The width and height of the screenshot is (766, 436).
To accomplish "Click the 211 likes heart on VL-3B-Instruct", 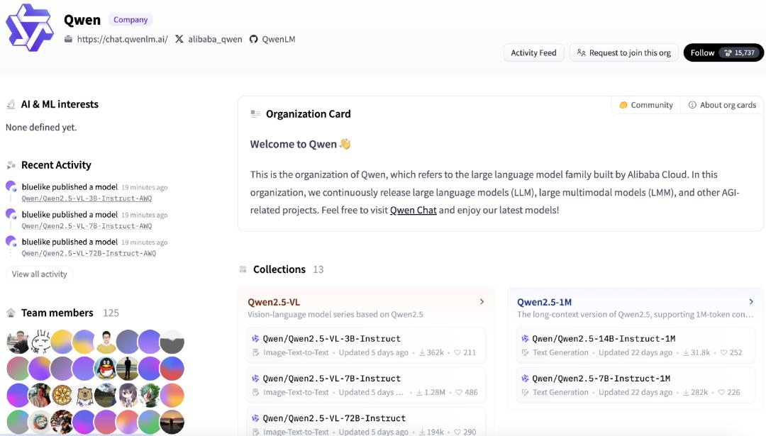I will tap(457, 352).
